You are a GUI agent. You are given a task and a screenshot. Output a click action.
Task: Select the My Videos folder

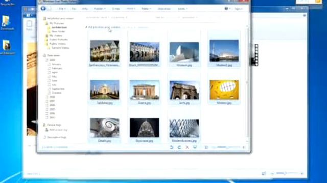click(x=54, y=36)
